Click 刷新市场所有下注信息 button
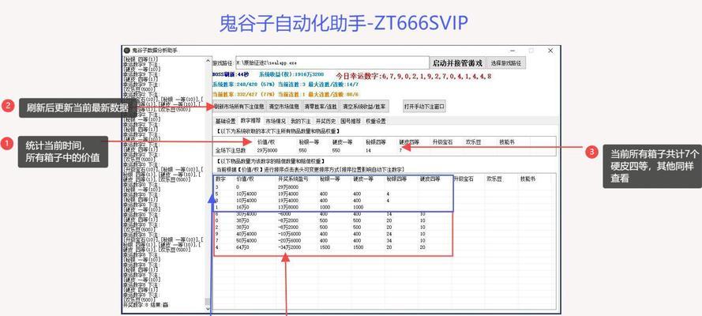This screenshot has width=702, height=316. click(x=238, y=107)
